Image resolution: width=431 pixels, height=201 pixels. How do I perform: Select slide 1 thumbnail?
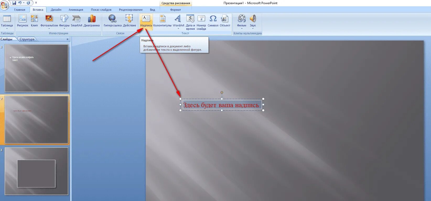36,68
